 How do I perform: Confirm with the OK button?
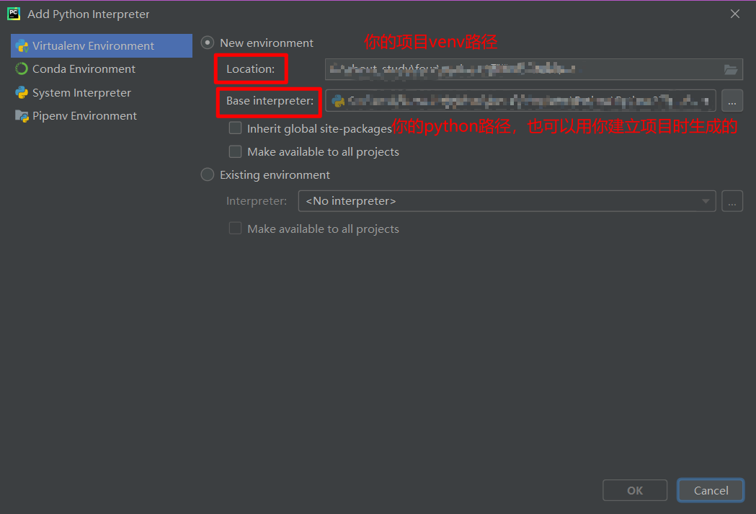(635, 490)
